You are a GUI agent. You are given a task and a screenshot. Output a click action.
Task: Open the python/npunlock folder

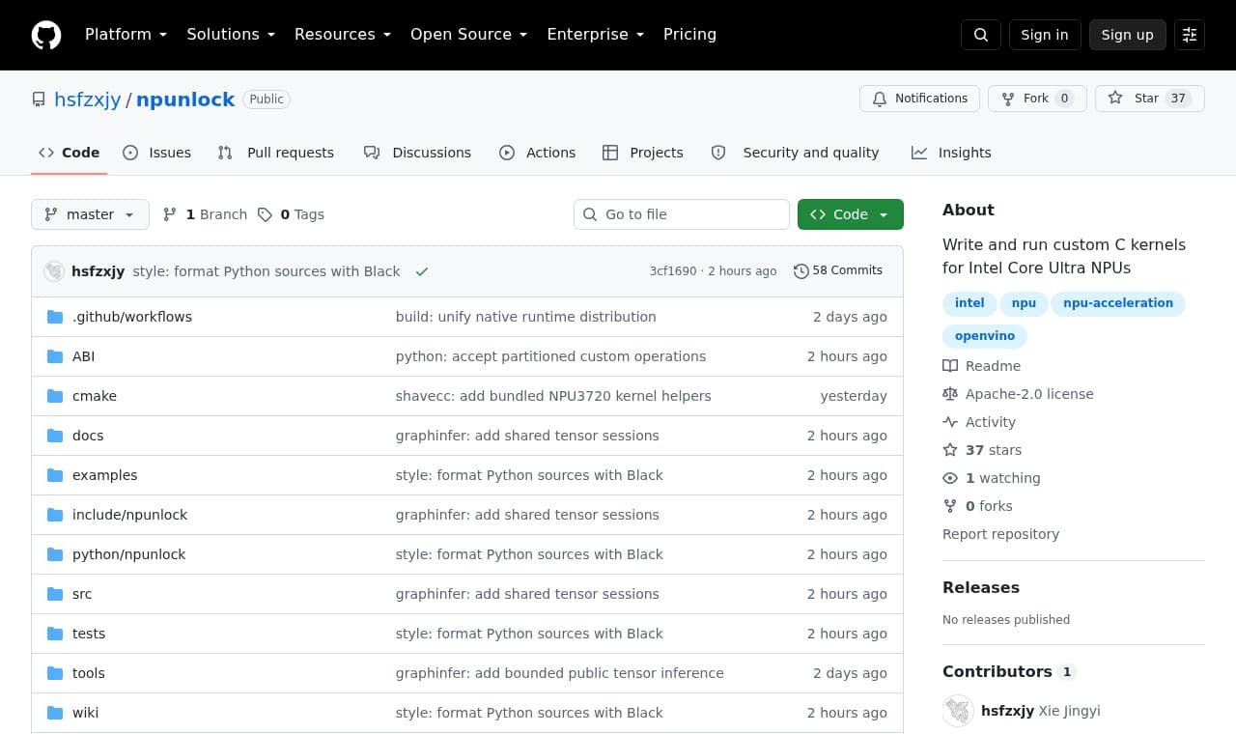click(x=128, y=554)
